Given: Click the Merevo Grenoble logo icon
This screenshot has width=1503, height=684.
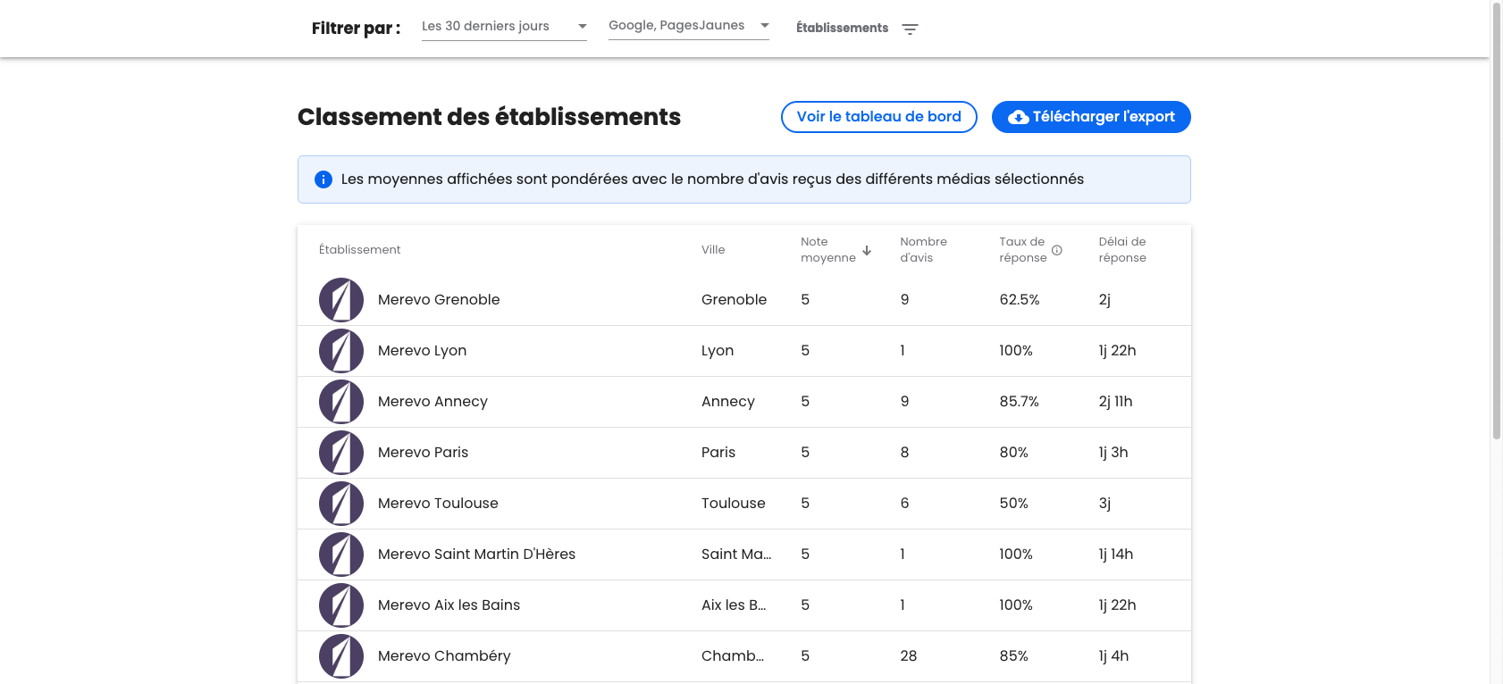Looking at the screenshot, I should click(340, 300).
